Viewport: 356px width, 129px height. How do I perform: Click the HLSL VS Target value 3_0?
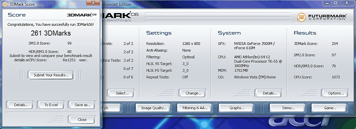(185, 64)
